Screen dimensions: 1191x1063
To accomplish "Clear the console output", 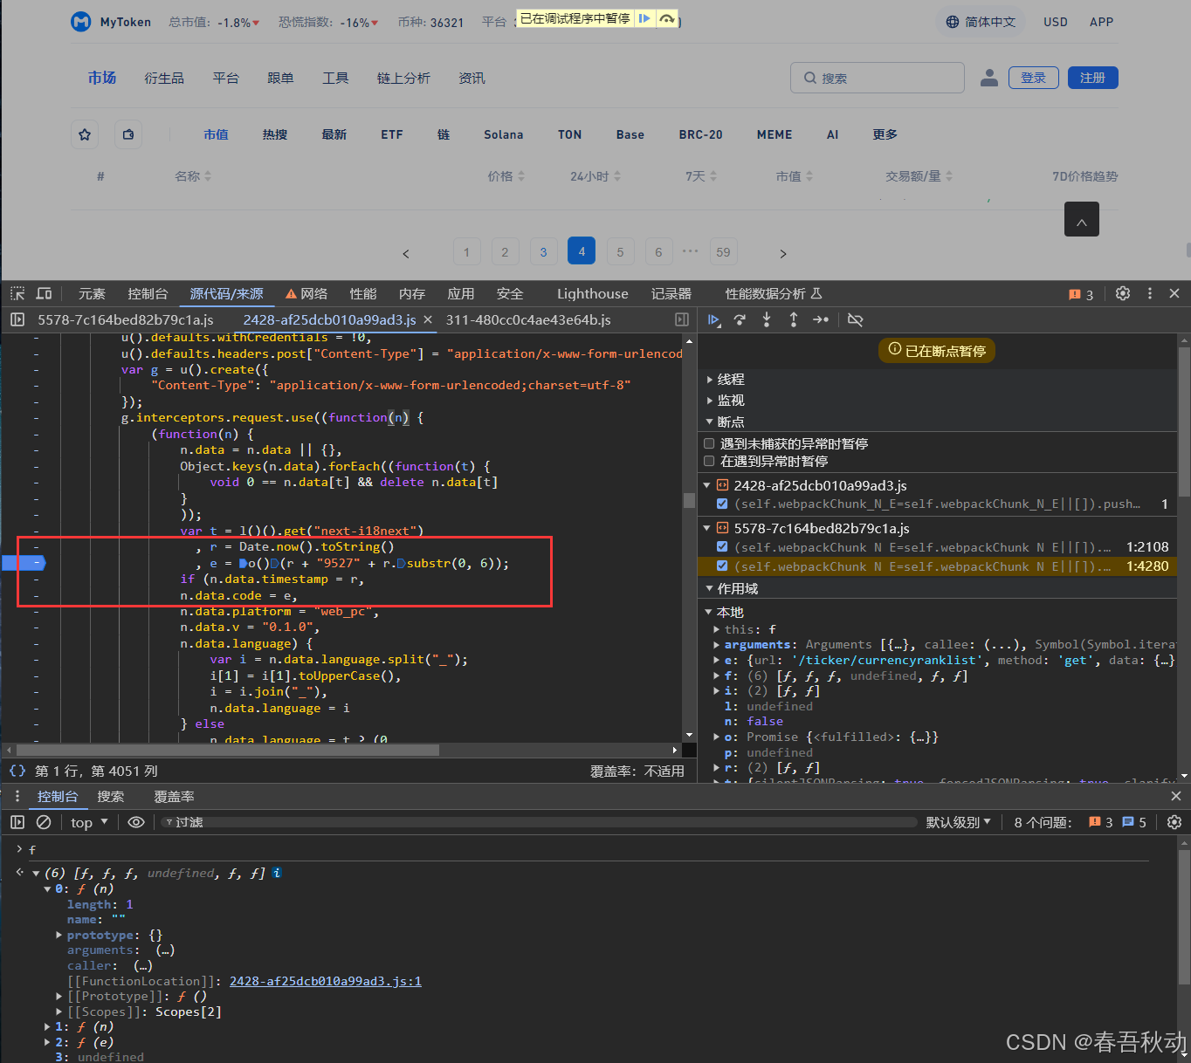I will (44, 822).
